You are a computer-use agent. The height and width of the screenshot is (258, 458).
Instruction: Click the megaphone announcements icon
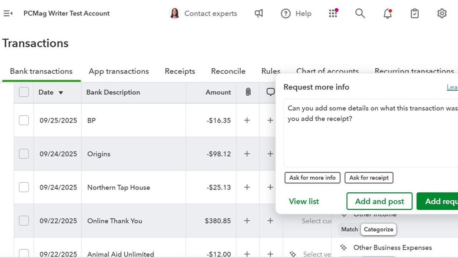pos(259,14)
